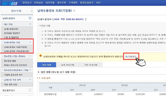Collapse the 납세오류 치유 내역 group
Screen dimensions: 166x96
pos(30,79)
